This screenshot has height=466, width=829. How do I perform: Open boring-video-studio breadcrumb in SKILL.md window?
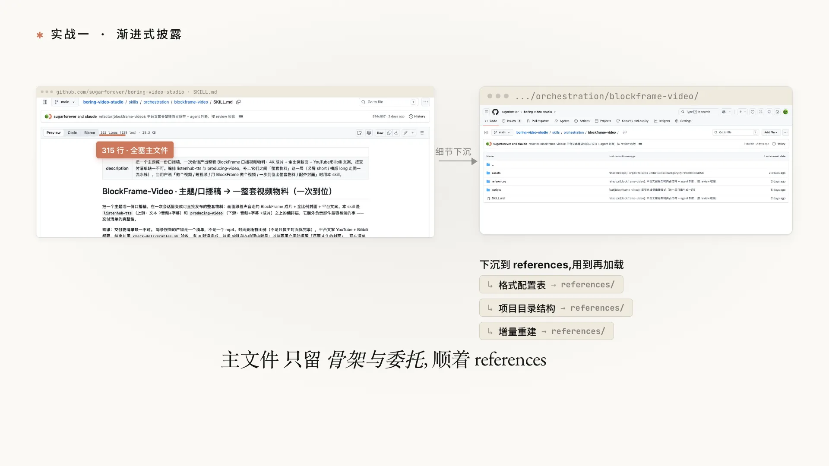(103, 102)
